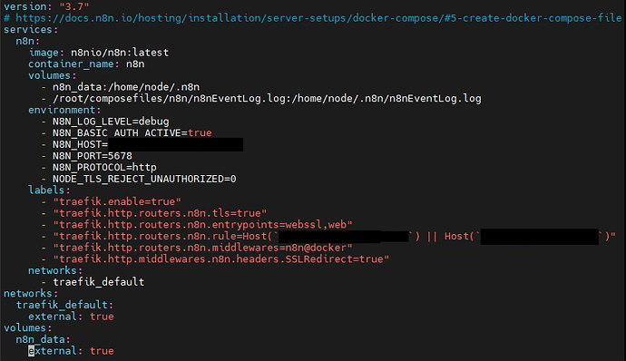Place cursor on version "3.7" value
This screenshot has width=626, height=361.
[x=74, y=6]
